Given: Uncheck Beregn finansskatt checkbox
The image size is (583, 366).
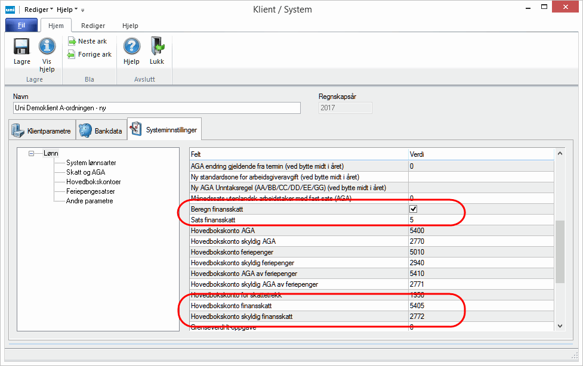Looking at the screenshot, I should 413,209.
